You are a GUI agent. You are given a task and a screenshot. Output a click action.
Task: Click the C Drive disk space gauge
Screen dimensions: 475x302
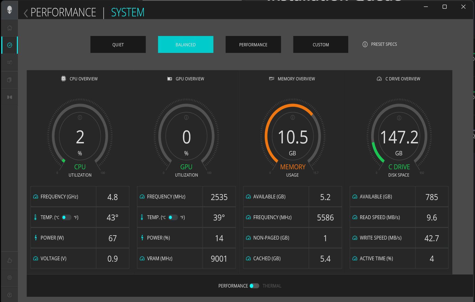tap(399, 136)
